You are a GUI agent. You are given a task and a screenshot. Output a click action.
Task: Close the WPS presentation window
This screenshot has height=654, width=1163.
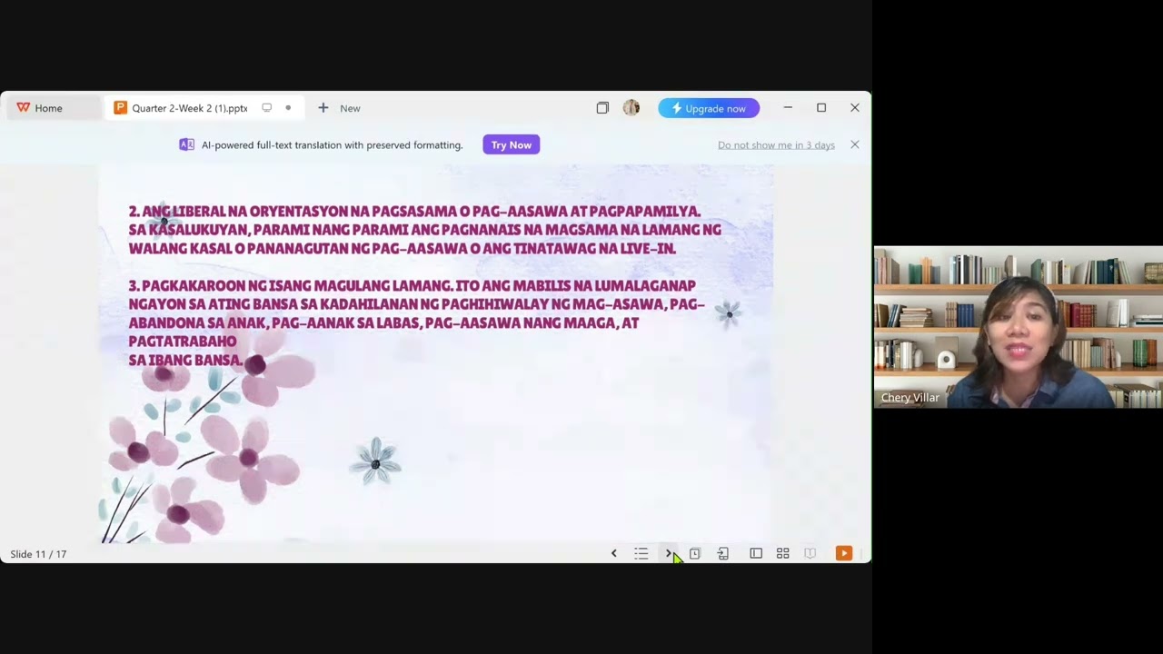pos(855,108)
